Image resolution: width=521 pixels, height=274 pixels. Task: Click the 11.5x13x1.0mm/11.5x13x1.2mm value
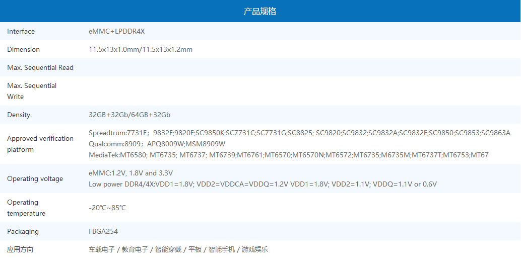(141, 49)
